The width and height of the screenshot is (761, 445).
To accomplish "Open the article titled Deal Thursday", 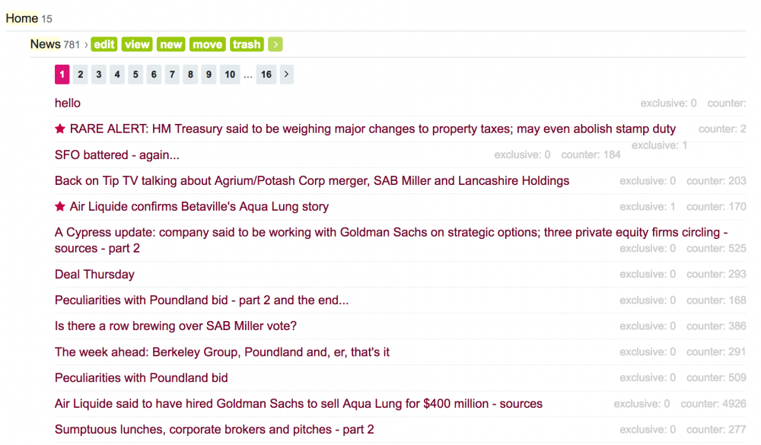I will pyautogui.click(x=94, y=274).
